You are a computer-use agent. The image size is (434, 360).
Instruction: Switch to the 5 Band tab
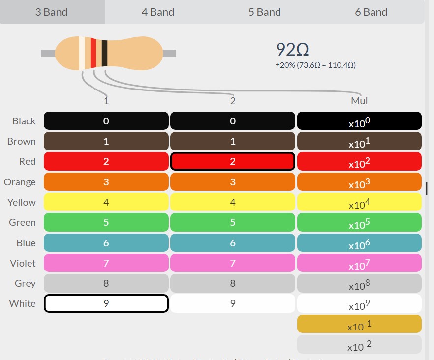click(x=264, y=12)
